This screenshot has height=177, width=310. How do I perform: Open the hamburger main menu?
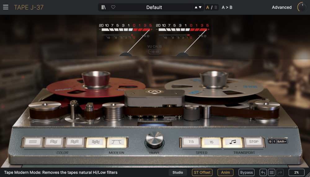coord(6,7)
